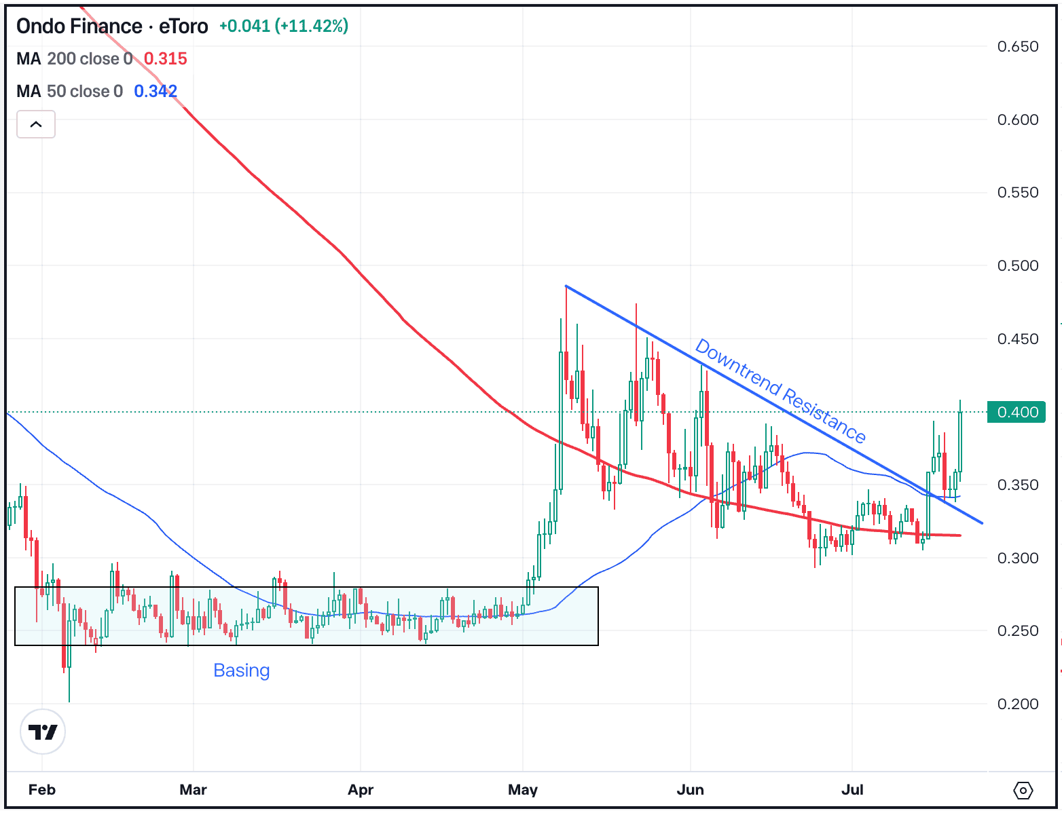Click the 0.200 price axis label
This screenshot has width=1062, height=813.
1018,704
